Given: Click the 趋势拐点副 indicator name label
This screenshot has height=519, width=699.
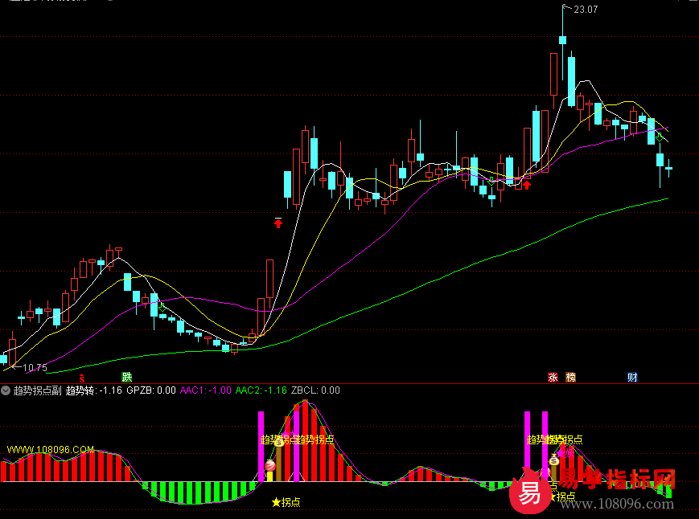Looking at the screenshot, I should coord(38,390).
